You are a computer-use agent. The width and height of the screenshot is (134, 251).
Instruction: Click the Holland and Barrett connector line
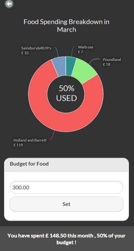pyautogui.click(x=52, y=135)
